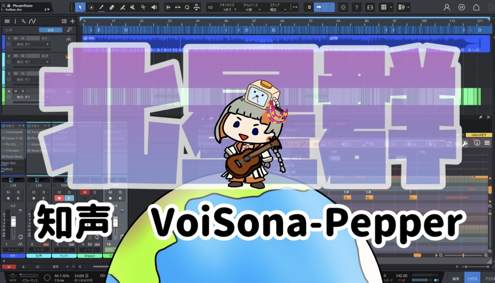Image resolution: width=495 pixels, height=283 pixels.
Task: Open ギター channel オート:オフ automation mode
Action: (13, 250)
